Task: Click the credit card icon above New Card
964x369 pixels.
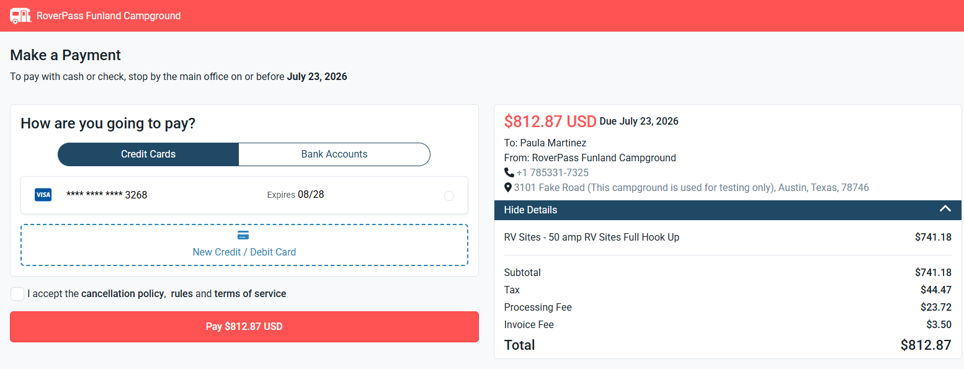Action: tap(244, 236)
